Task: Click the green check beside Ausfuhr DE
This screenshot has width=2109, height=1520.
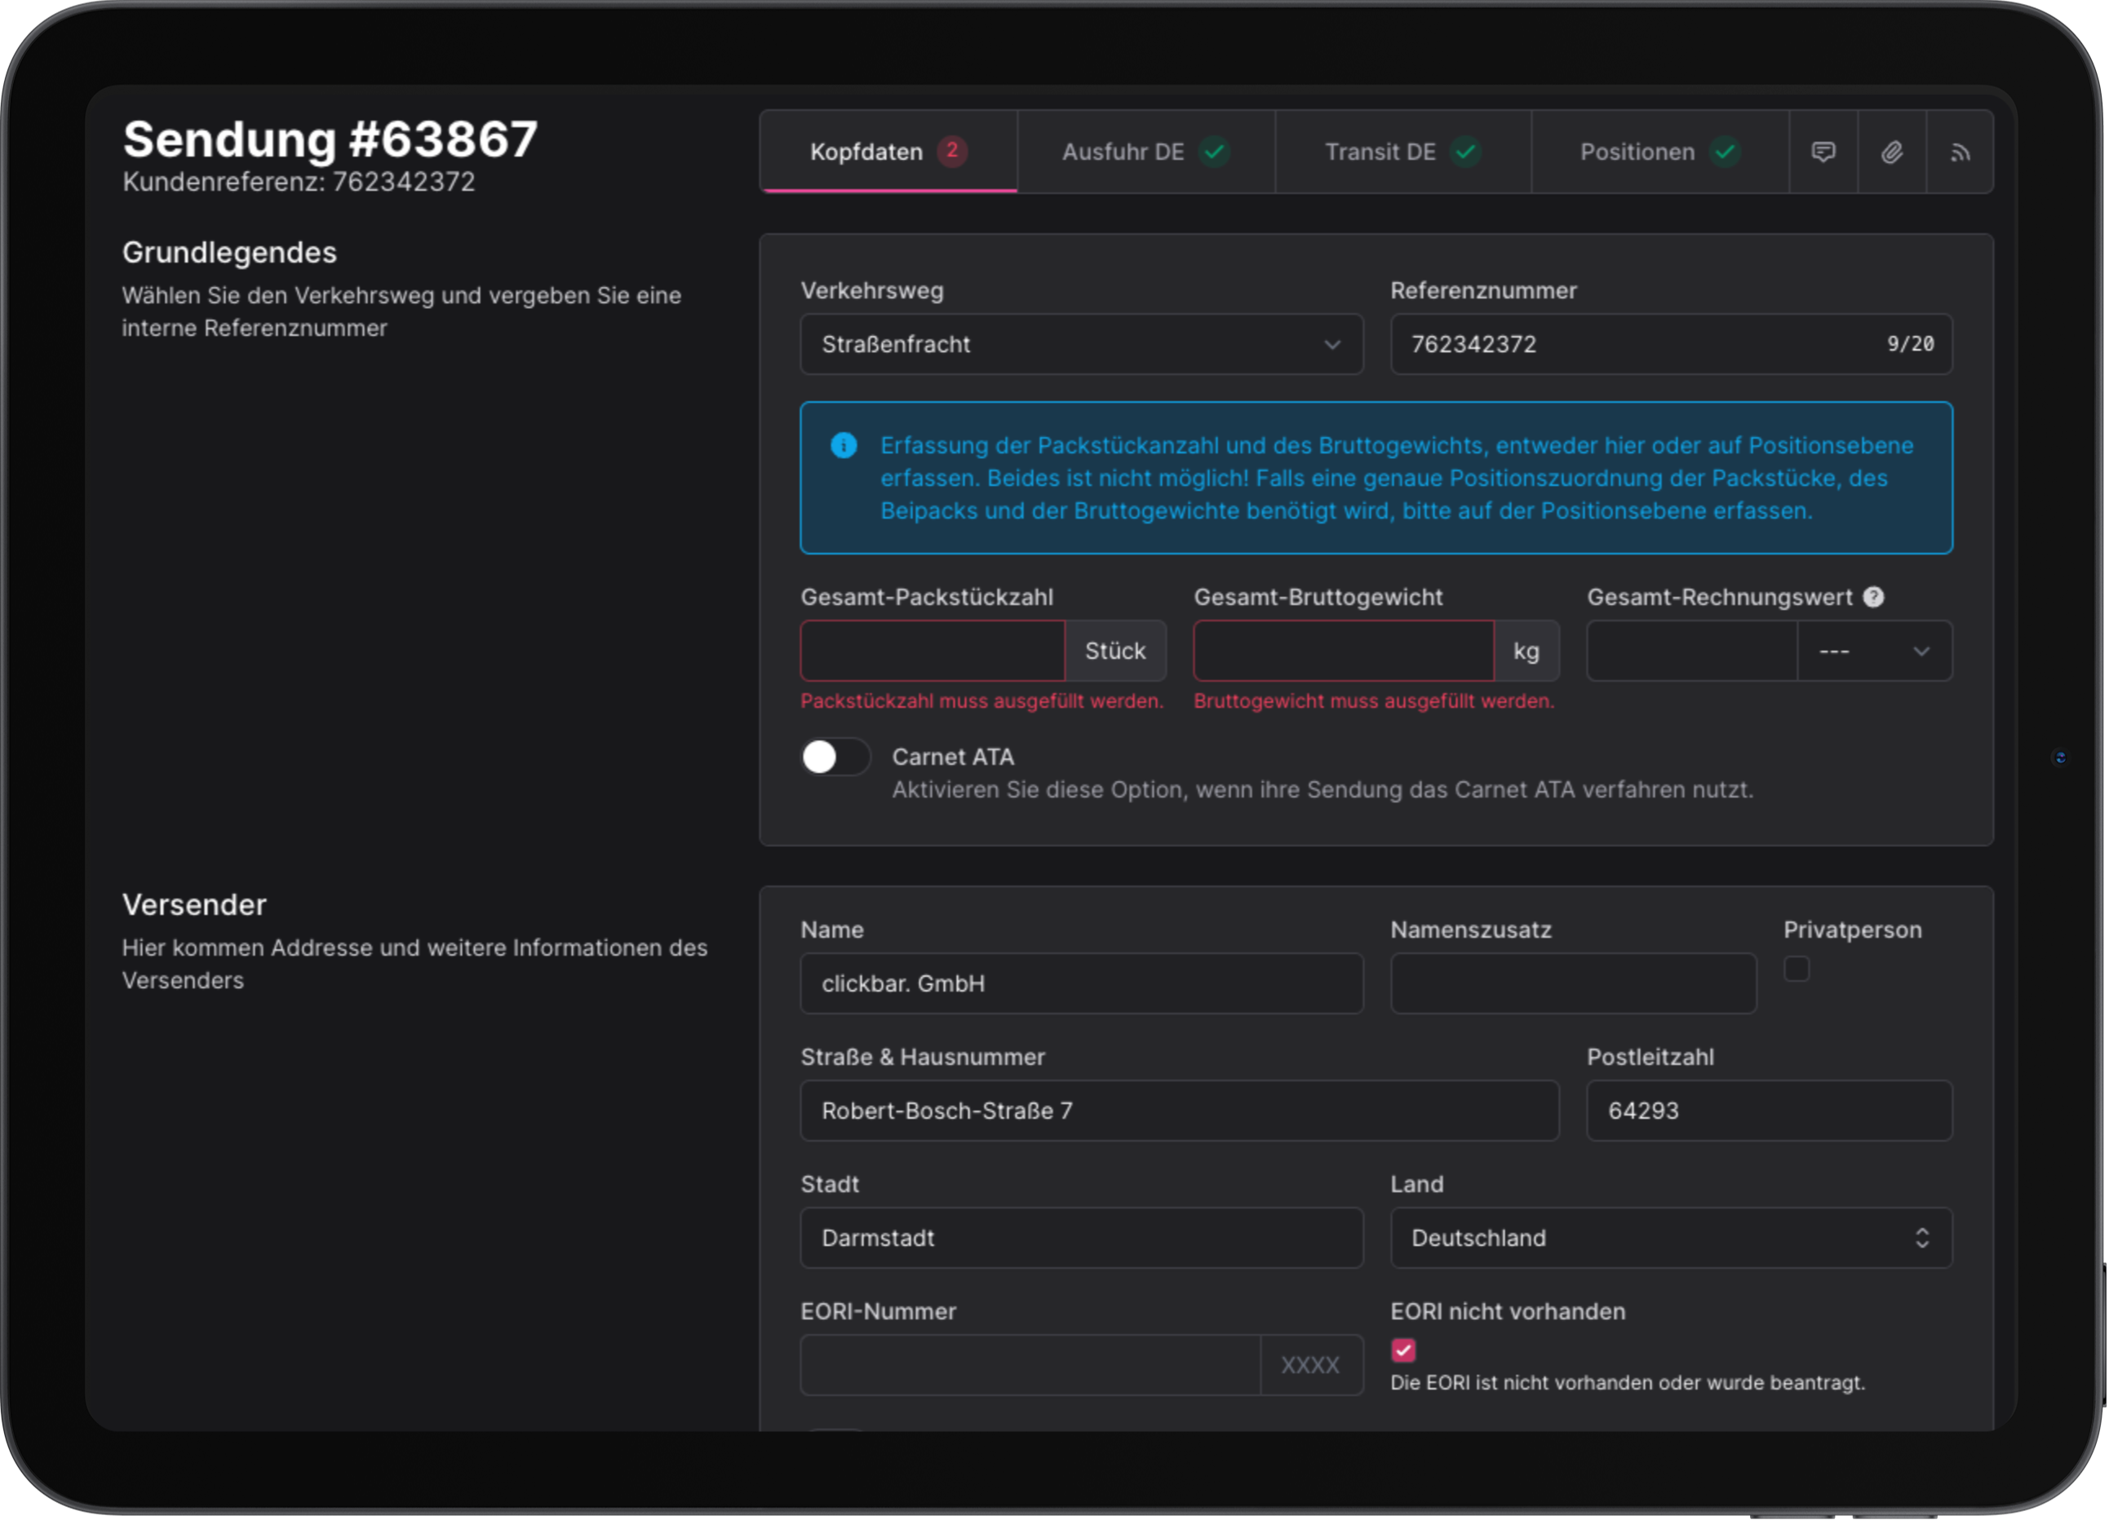Action: pos(1215,151)
